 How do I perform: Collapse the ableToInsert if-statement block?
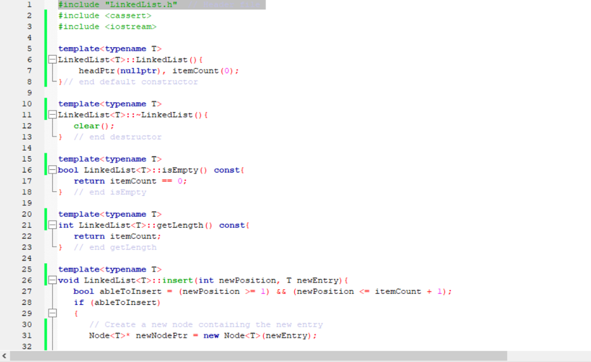tap(52, 314)
